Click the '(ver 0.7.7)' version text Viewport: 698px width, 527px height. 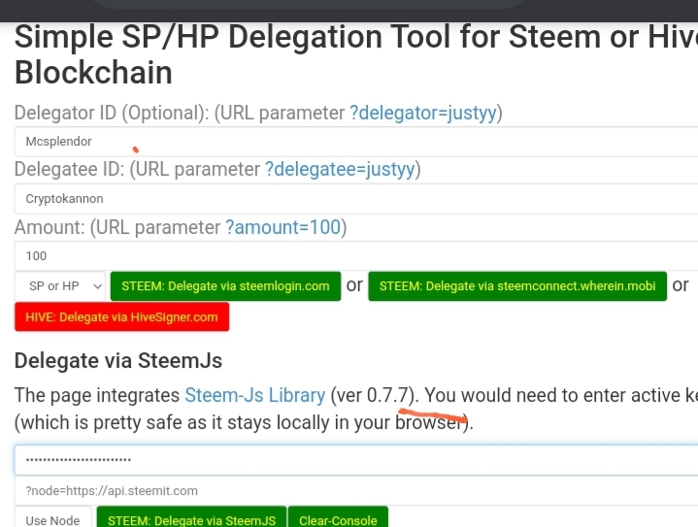tap(374, 395)
